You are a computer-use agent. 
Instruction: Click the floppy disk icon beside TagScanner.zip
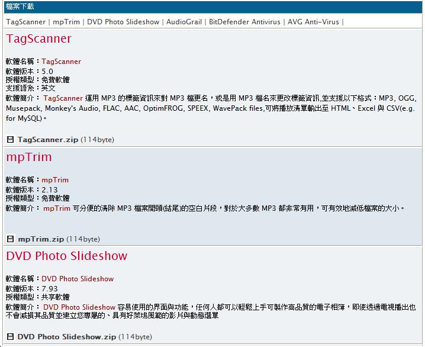point(10,140)
